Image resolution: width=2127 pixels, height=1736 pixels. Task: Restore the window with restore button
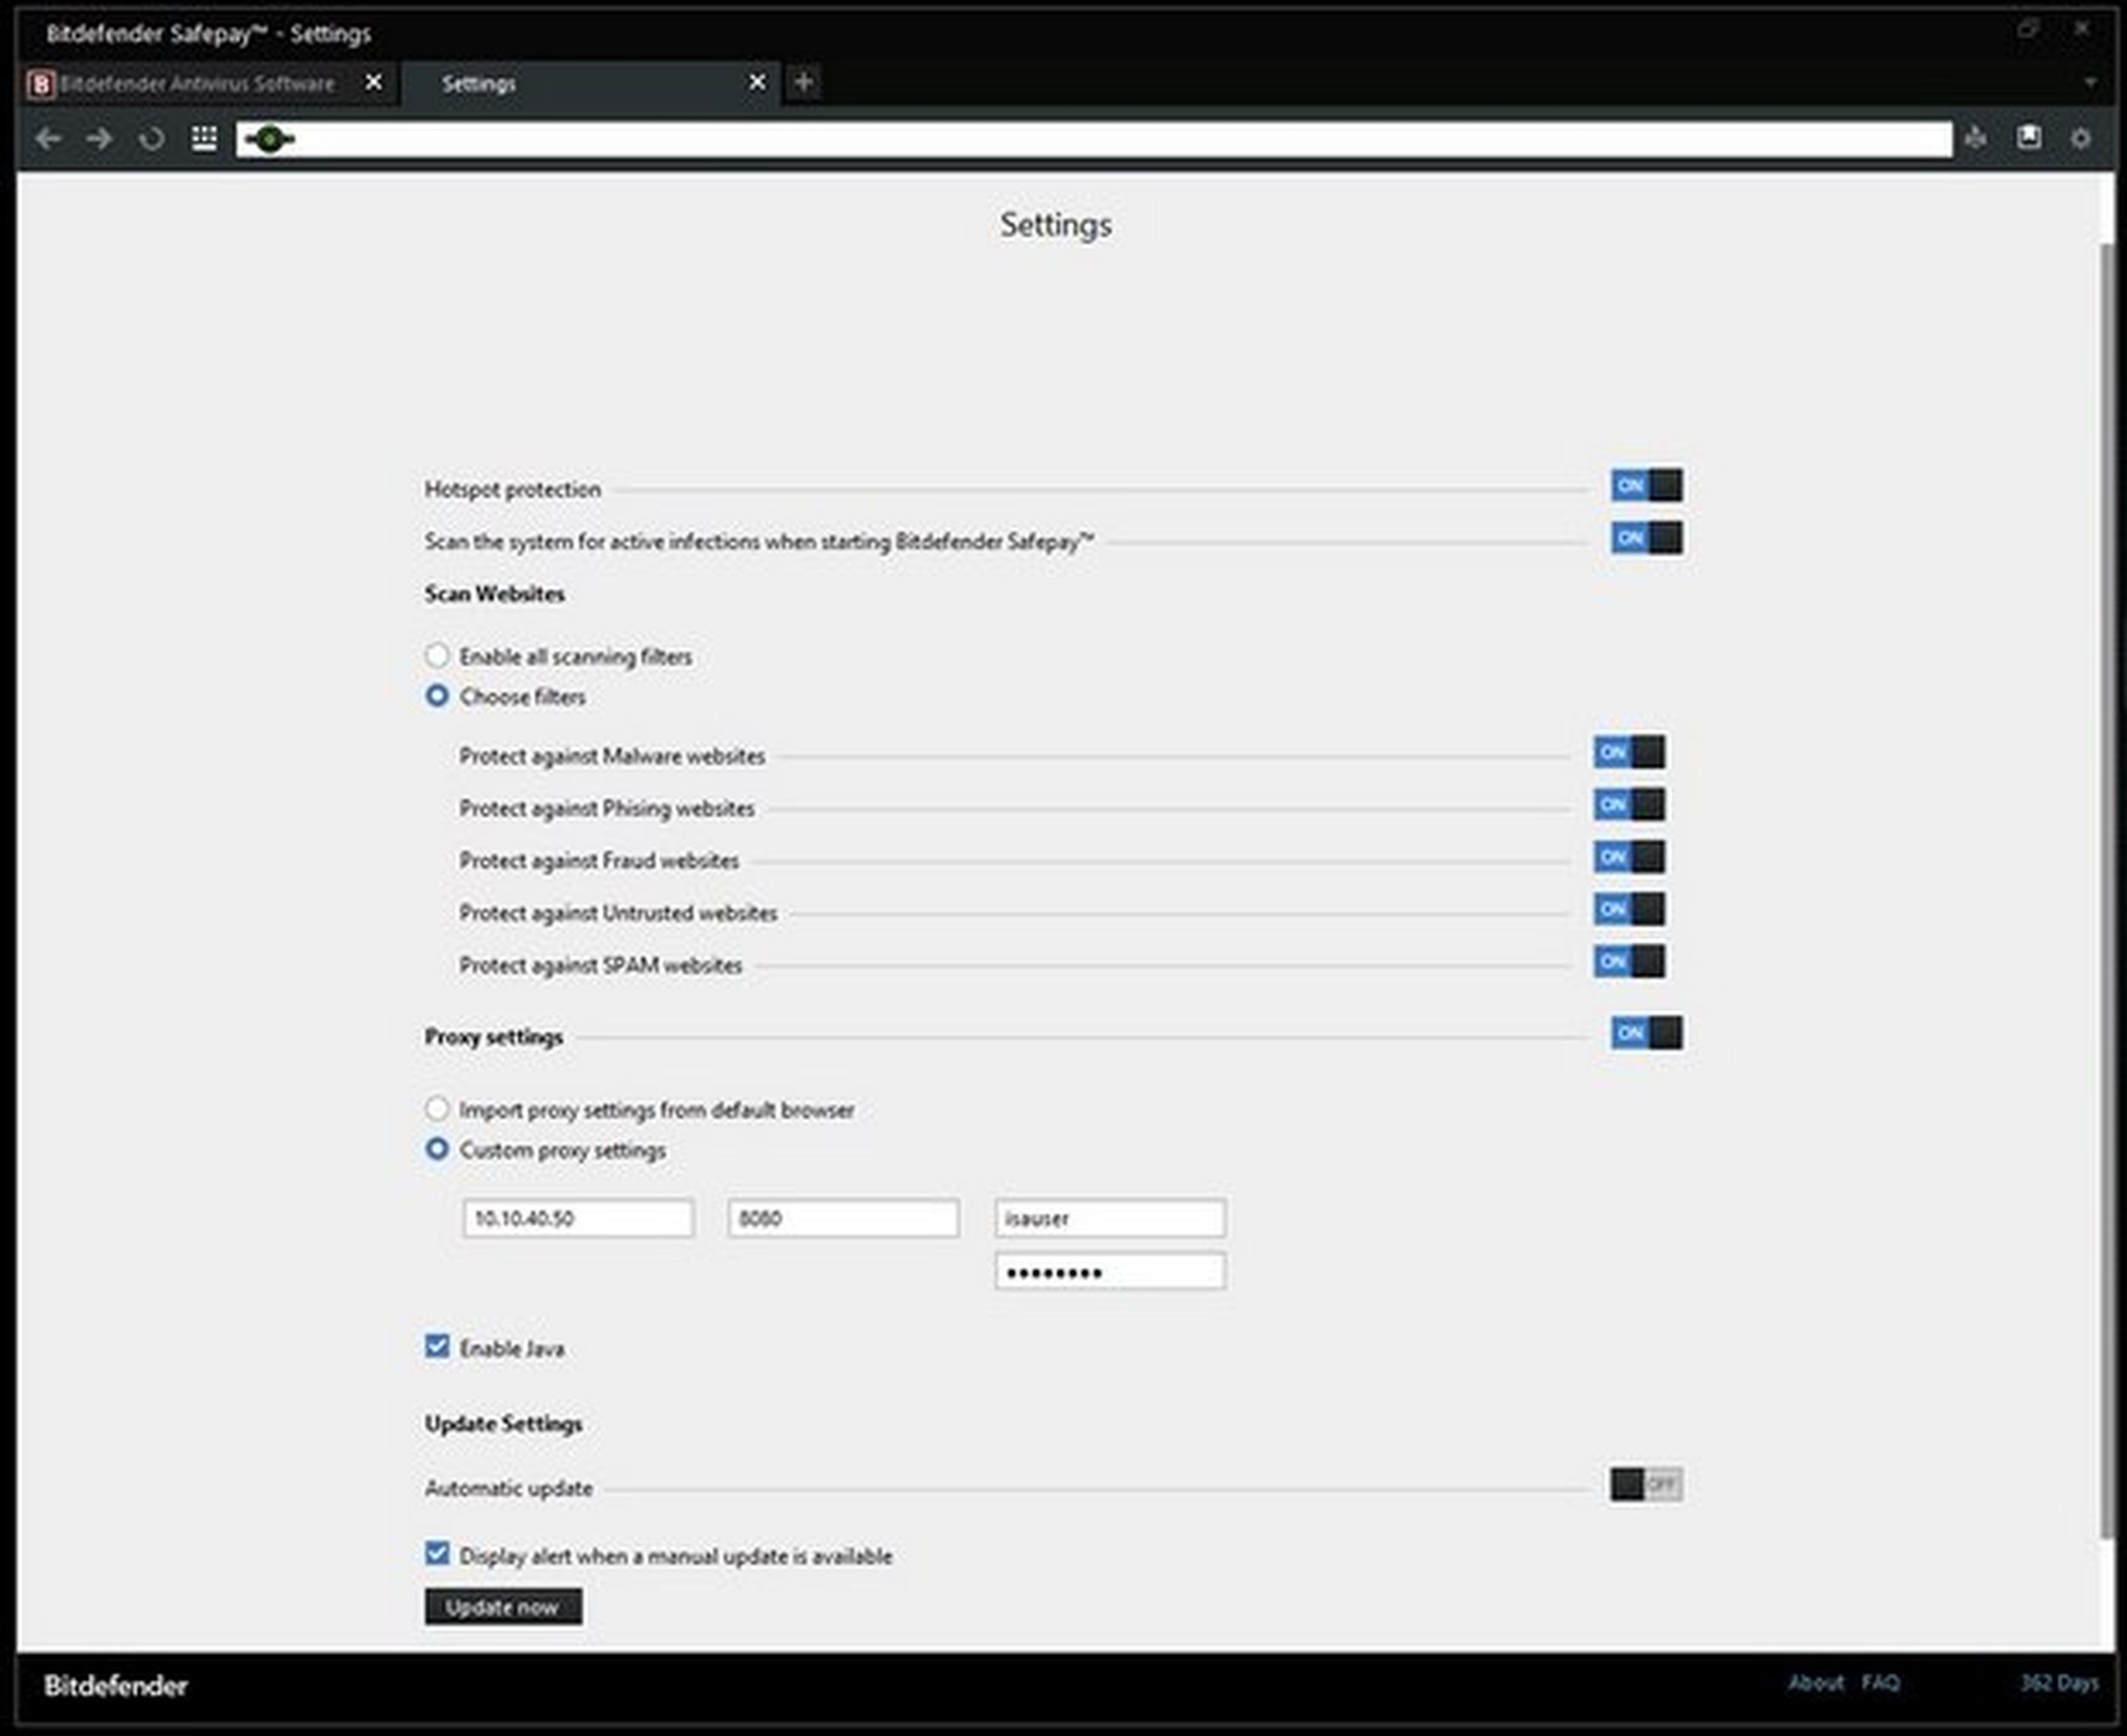pyautogui.click(x=2027, y=29)
